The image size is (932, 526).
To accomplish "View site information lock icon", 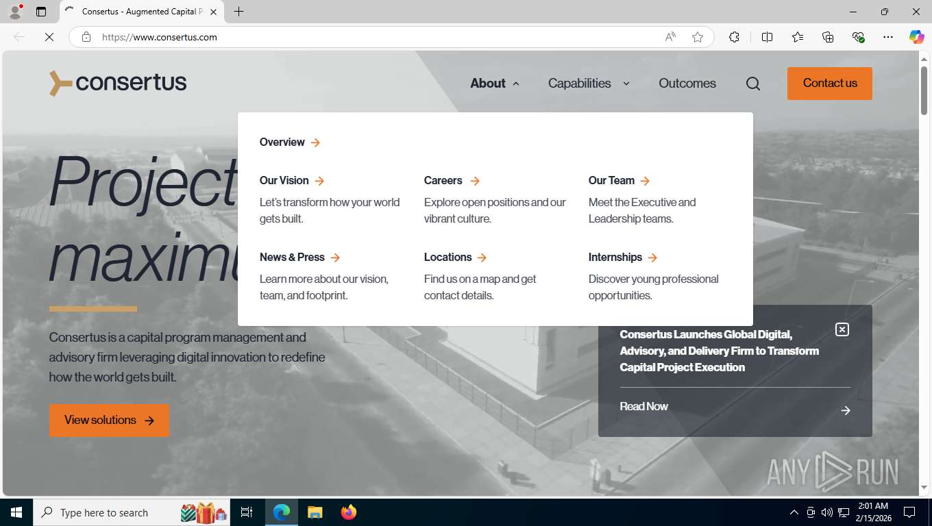I will point(86,37).
